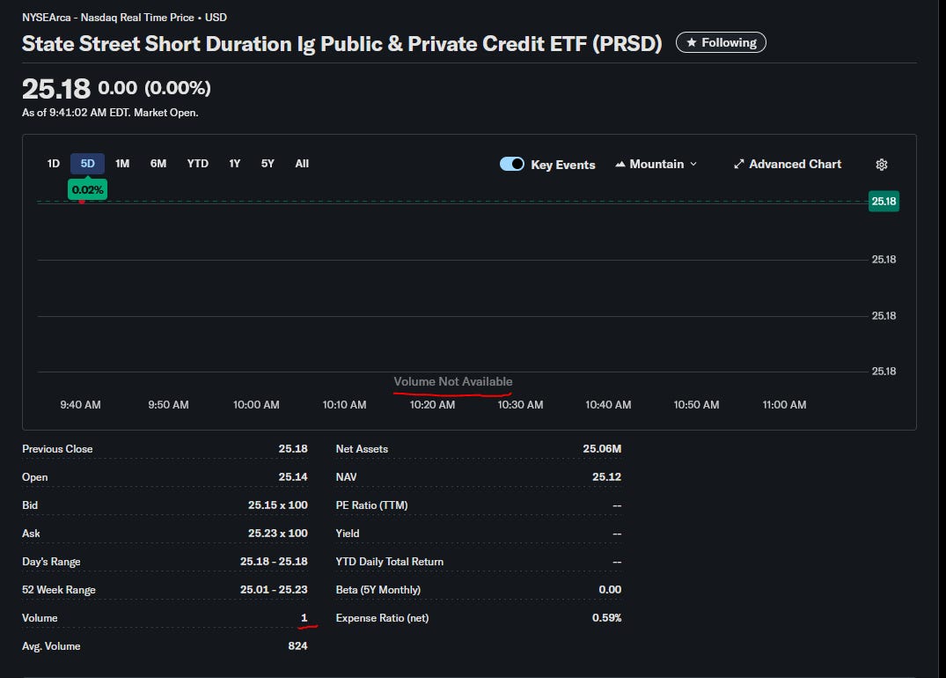This screenshot has width=946, height=678.
Task: Click the Mountain chart type icon
Action: click(620, 164)
